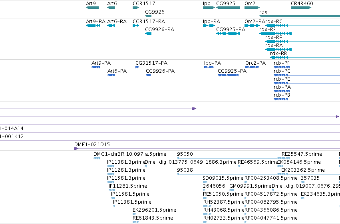Select the Art6 gene arrow
340x224 pixels.
click(x=111, y=8)
